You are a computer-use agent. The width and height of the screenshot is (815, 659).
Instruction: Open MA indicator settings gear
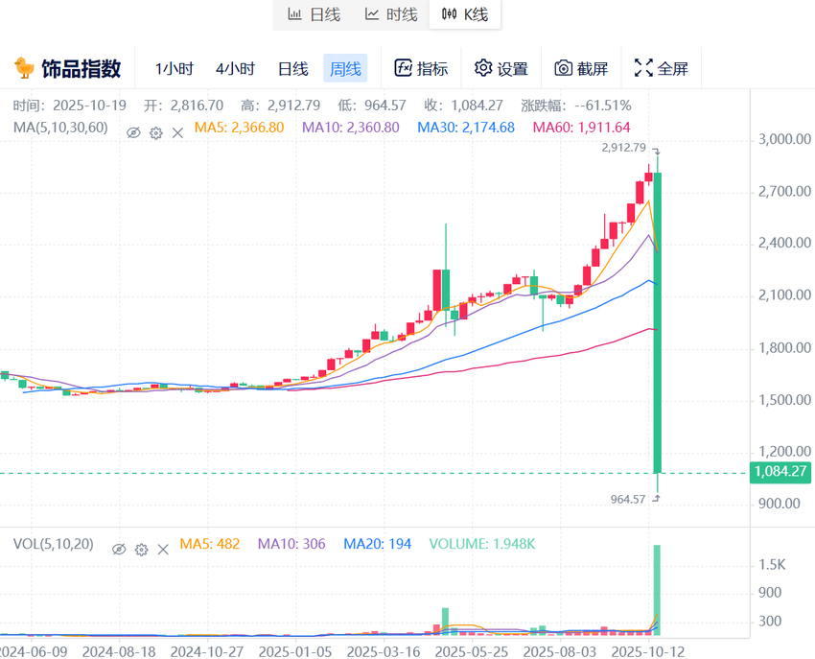click(155, 132)
